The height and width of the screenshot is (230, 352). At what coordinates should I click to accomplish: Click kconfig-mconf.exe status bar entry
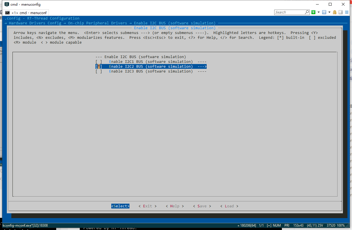25,225
